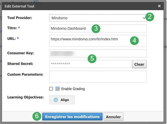Viewport: 167px width, 124px height.
Task: Clear the Shared Secret value
Action: click(139, 64)
